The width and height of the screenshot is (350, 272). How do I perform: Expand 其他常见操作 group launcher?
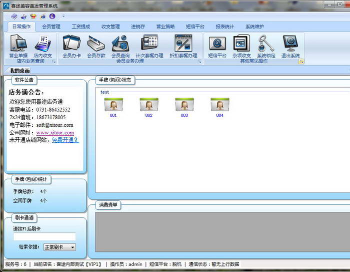click(x=301, y=62)
